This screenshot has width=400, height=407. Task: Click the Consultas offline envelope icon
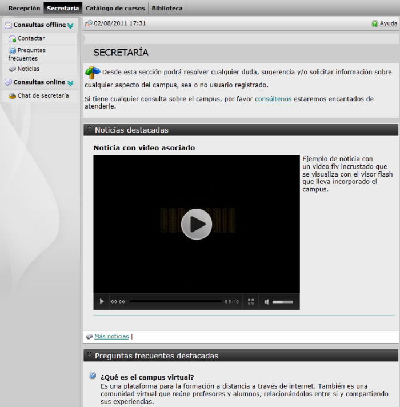click(x=9, y=25)
